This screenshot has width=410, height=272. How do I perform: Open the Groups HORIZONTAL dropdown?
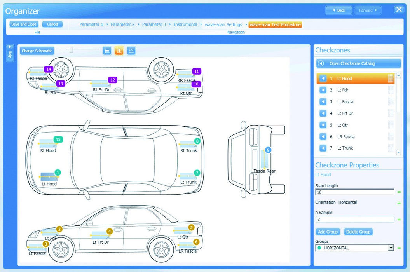(391, 248)
